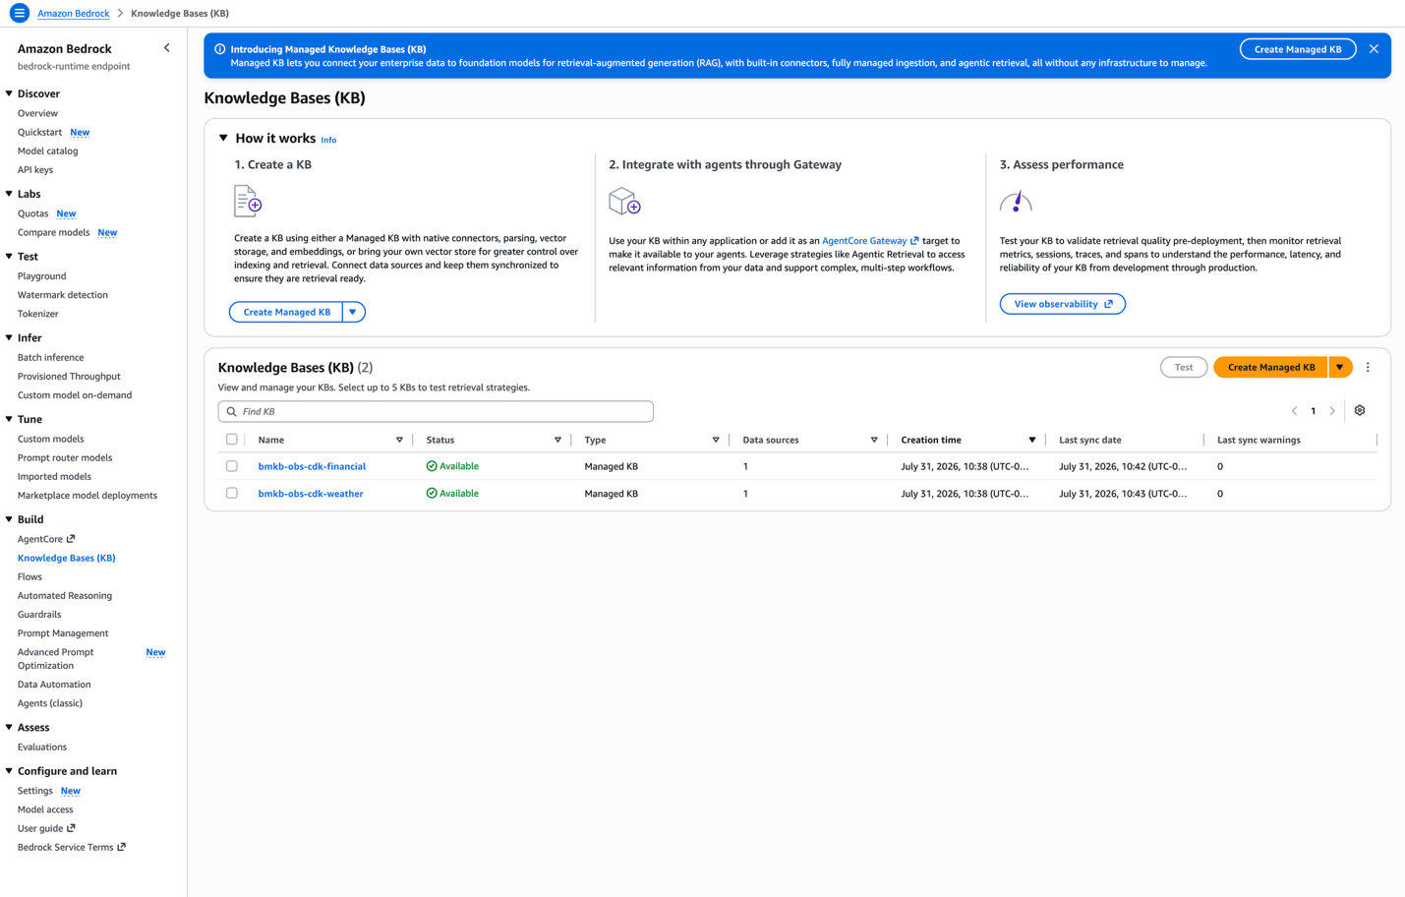Collapse the Discover sidebar section
The height and width of the screenshot is (897, 1405).
(9, 93)
